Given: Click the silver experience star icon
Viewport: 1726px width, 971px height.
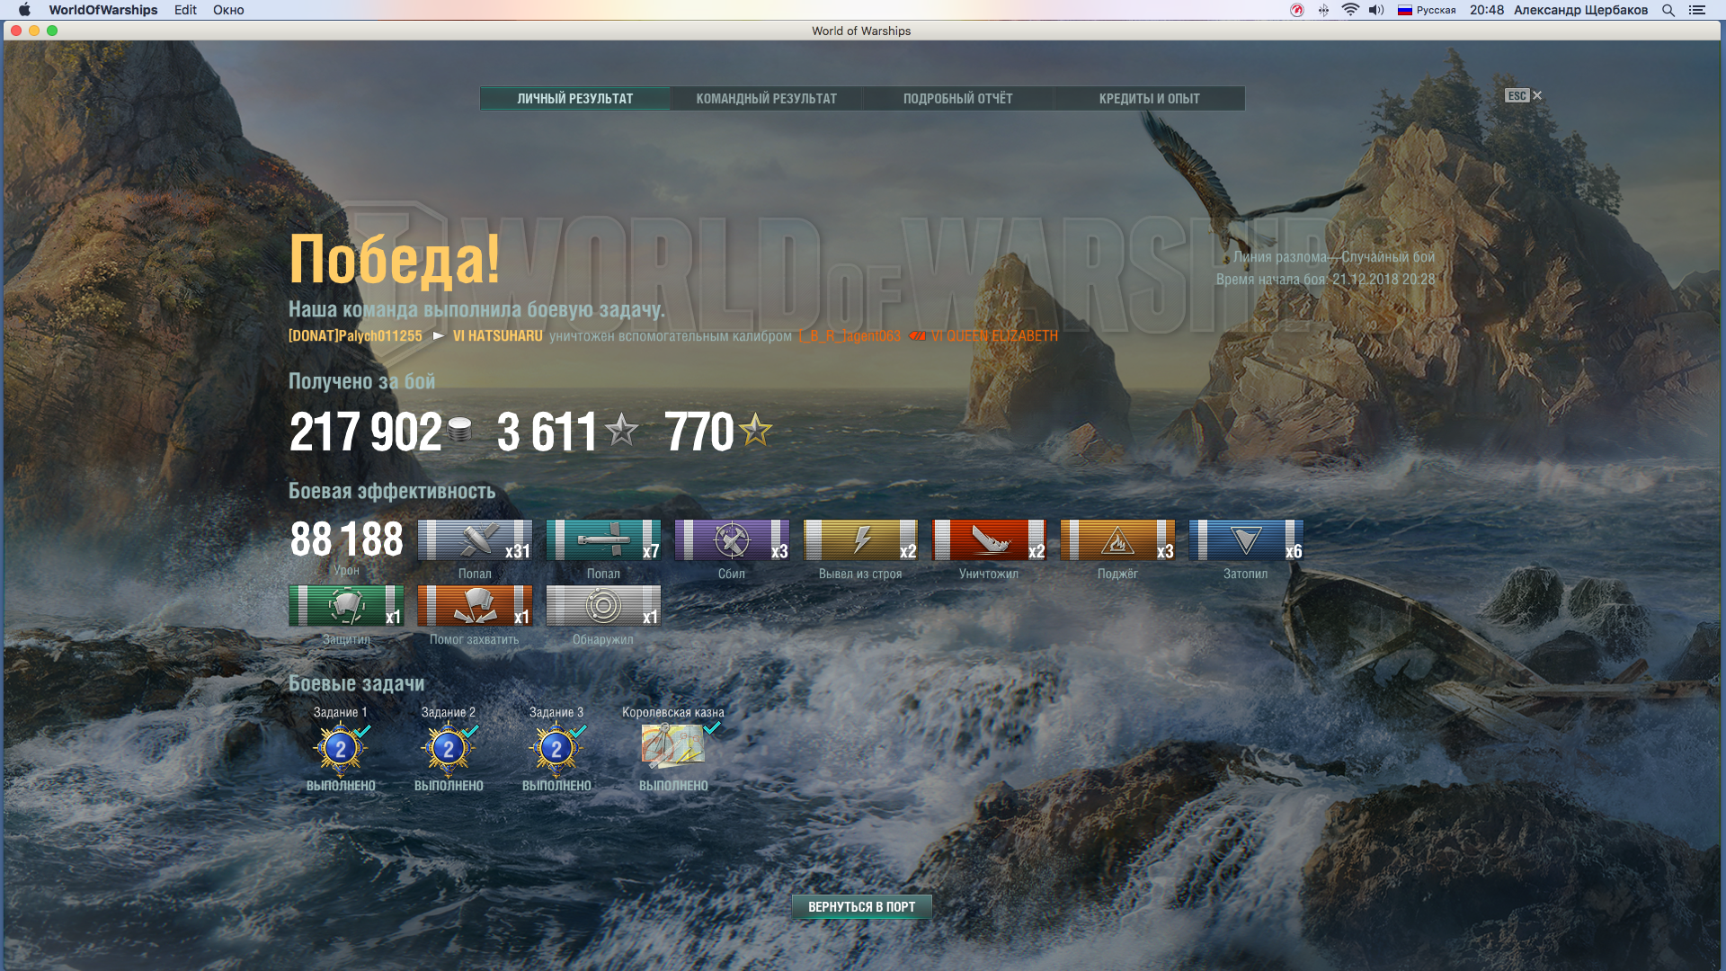Looking at the screenshot, I should (621, 430).
